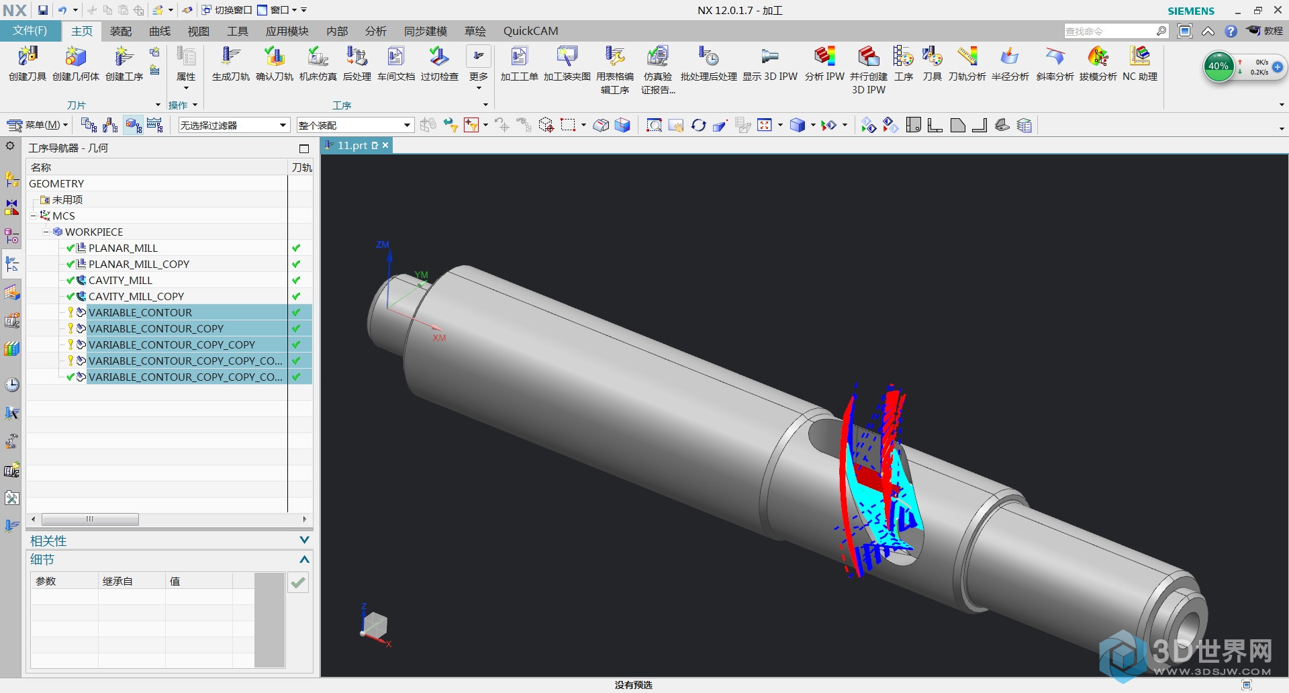Open 半径分析 radius analysis

[x=1010, y=63]
